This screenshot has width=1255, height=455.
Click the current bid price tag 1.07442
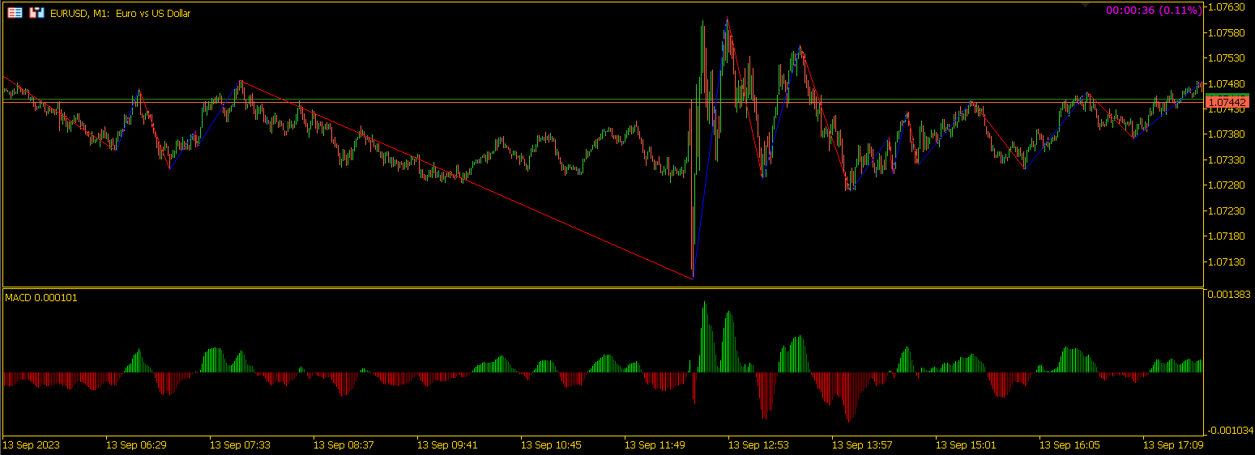pos(1227,102)
